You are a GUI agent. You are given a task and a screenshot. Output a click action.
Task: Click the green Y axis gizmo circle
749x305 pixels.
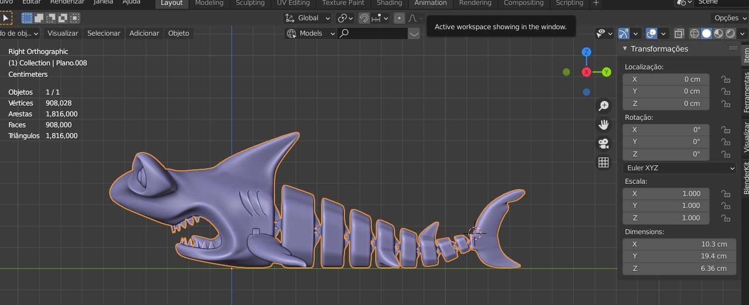coord(607,72)
